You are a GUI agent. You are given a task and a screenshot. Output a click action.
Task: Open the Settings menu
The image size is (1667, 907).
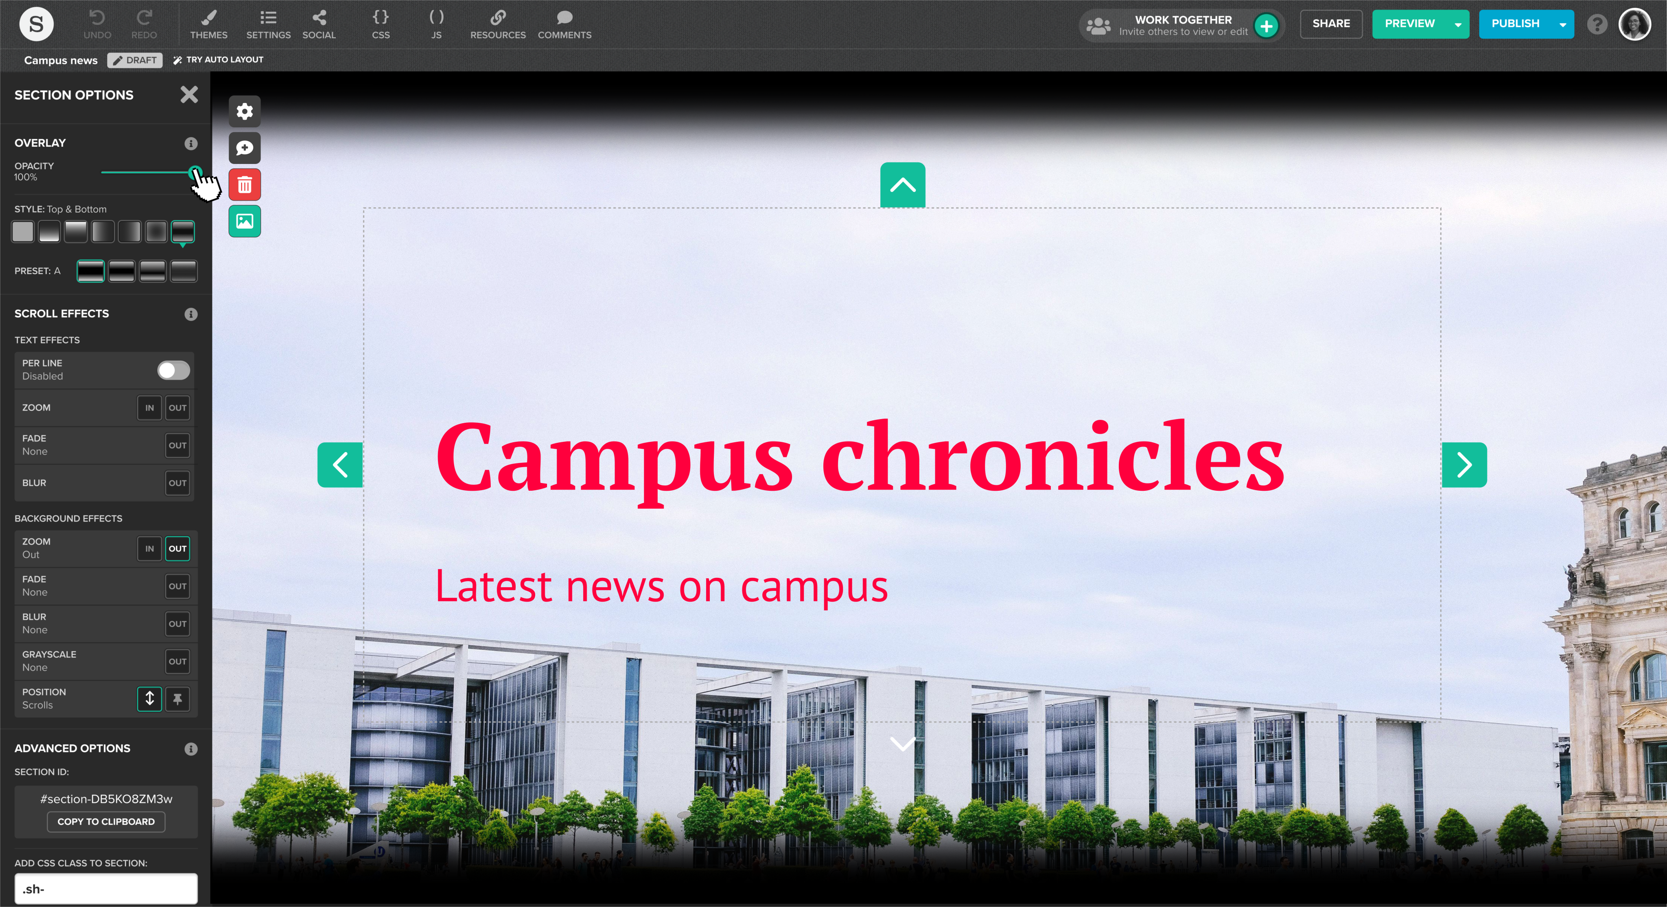click(x=268, y=24)
